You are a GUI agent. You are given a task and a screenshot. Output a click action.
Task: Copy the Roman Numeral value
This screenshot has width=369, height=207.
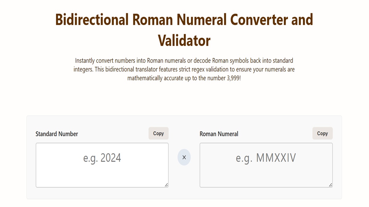322,133
